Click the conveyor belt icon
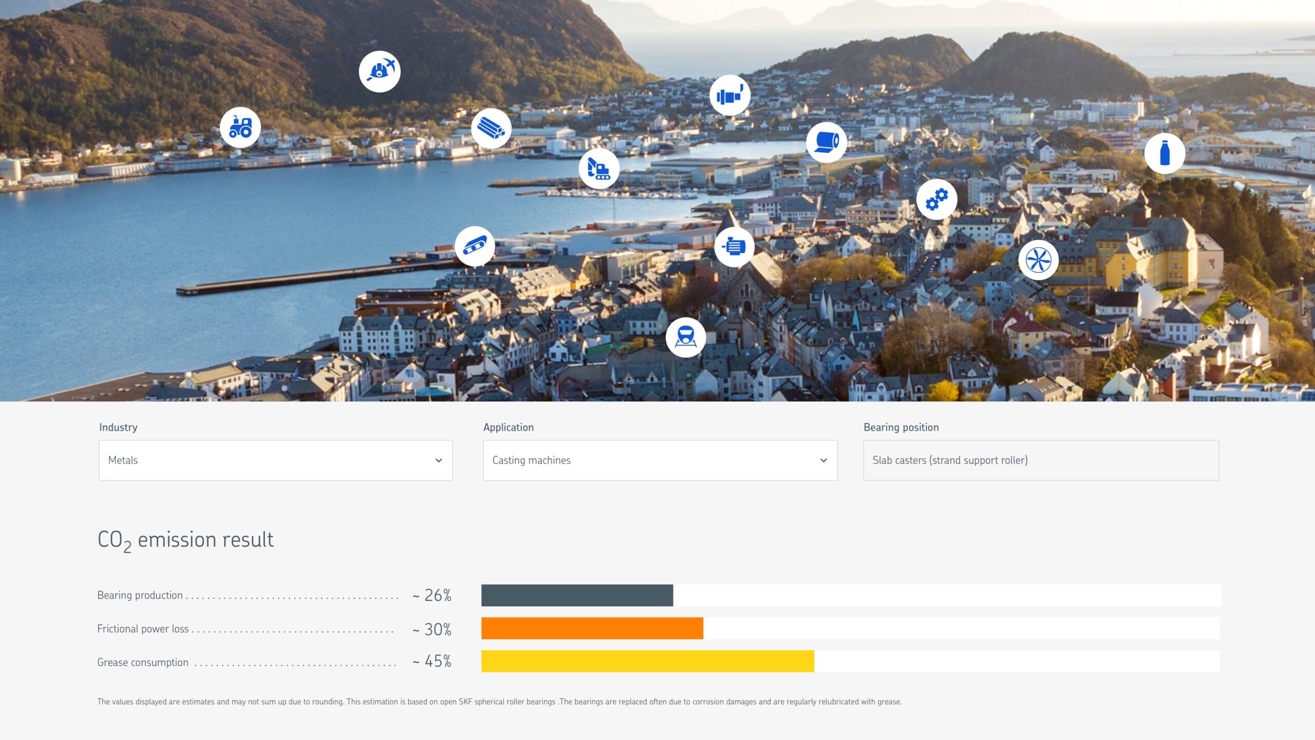 point(475,246)
